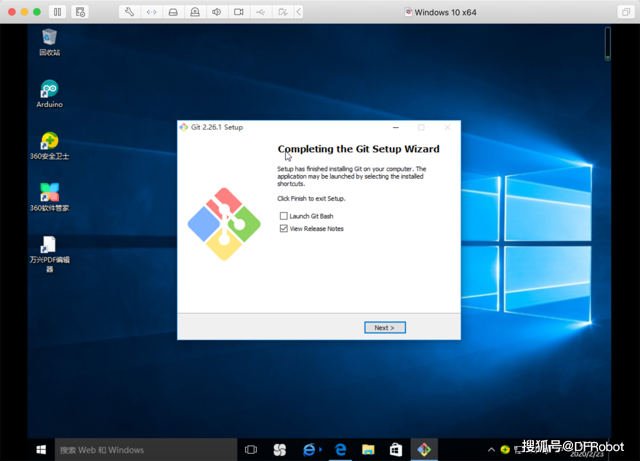Open VM settings wrench icon
640x461 pixels.
pos(129,12)
